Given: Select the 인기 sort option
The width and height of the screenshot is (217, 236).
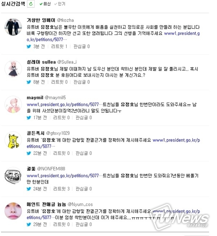Looking at the screenshot, I should click(x=60, y=4).
